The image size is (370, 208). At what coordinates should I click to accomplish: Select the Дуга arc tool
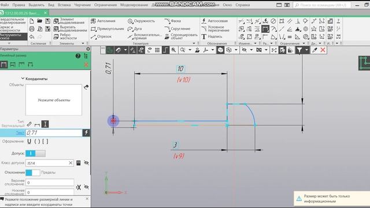pyautogui.click(x=135, y=29)
